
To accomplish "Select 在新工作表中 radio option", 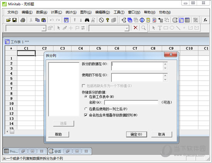I will 86,97.
